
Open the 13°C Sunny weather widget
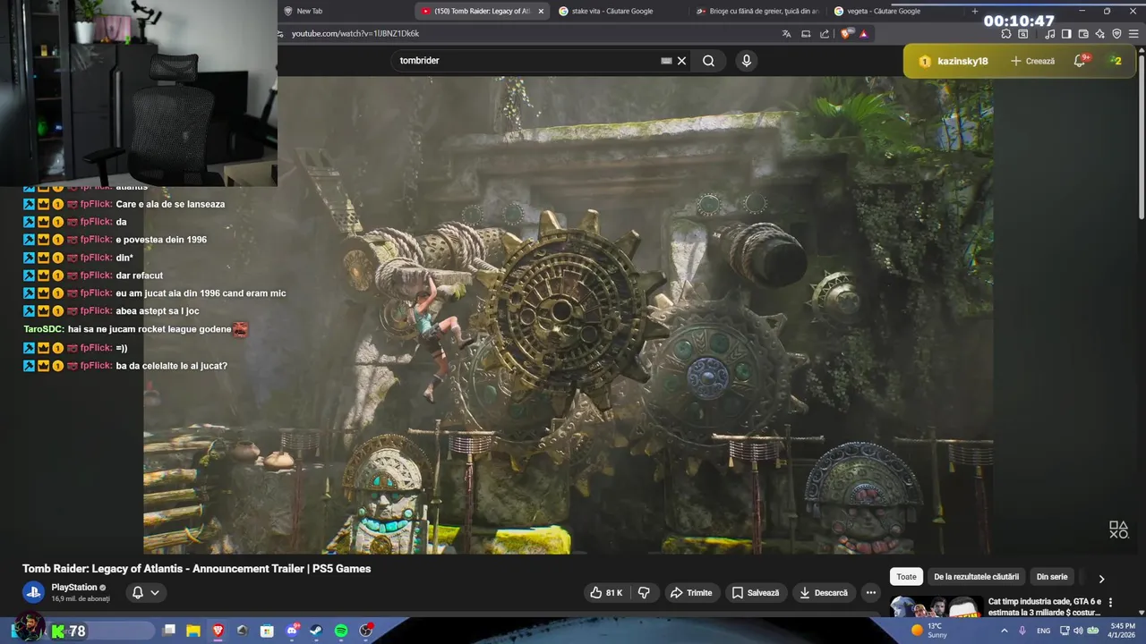(x=929, y=631)
